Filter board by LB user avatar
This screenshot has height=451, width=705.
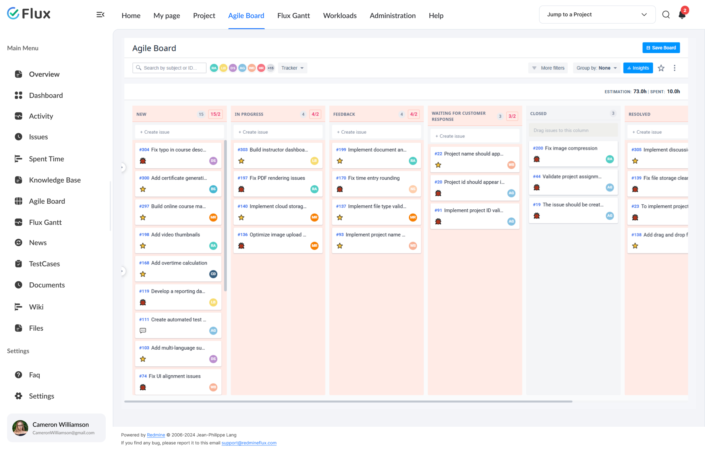click(223, 68)
